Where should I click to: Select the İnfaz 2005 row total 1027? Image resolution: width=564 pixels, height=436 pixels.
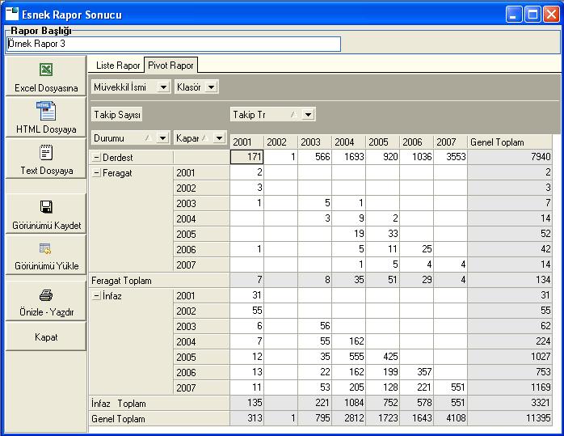[x=510, y=357]
